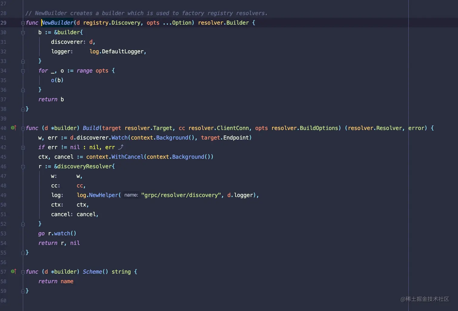Click the 'o(b)' call on line 35
This screenshot has height=311, width=458.
tap(57, 80)
